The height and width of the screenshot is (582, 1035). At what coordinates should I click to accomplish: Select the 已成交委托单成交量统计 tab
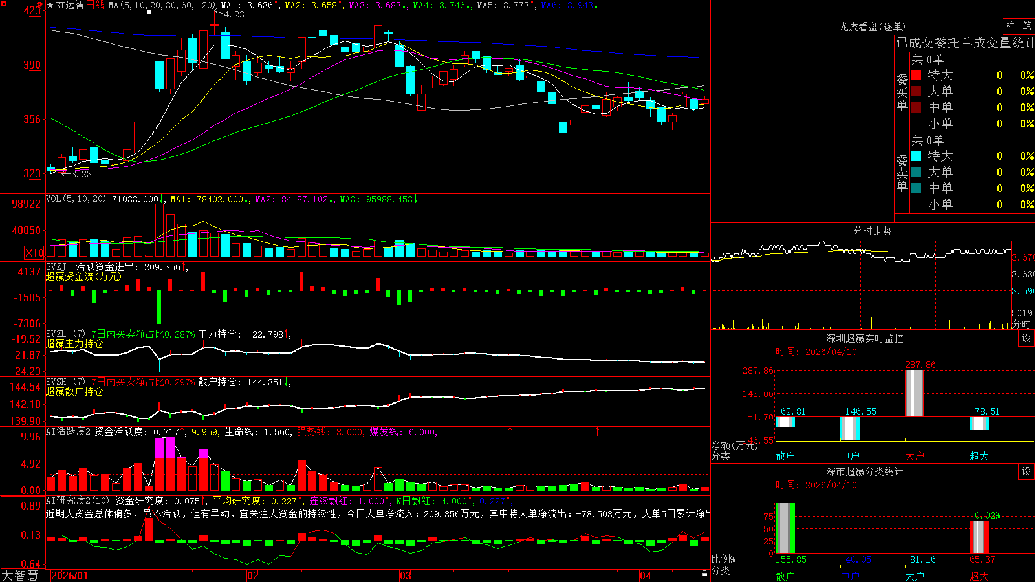[965, 43]
